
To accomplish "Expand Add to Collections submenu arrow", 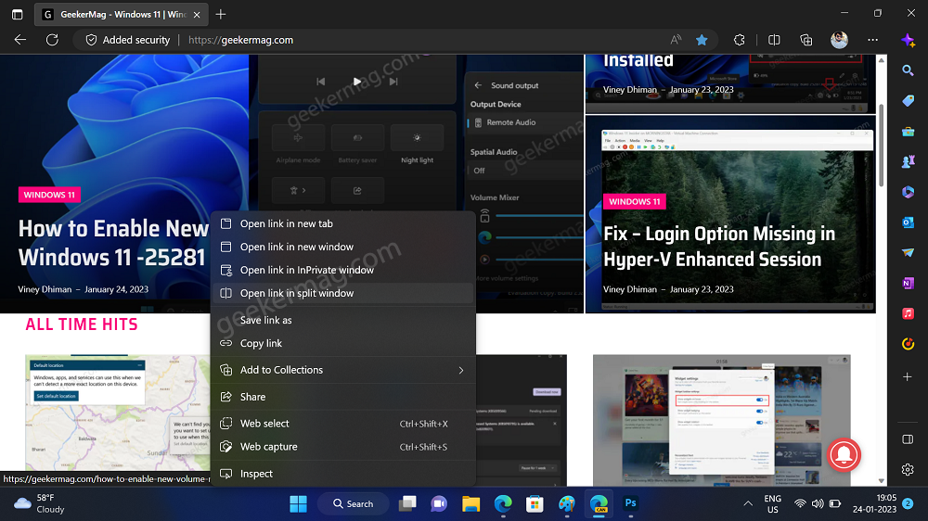I will [461, 370].
